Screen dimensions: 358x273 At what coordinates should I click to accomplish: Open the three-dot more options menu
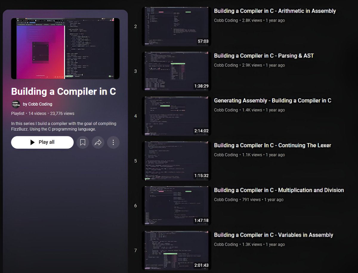[x=113, y=142]
